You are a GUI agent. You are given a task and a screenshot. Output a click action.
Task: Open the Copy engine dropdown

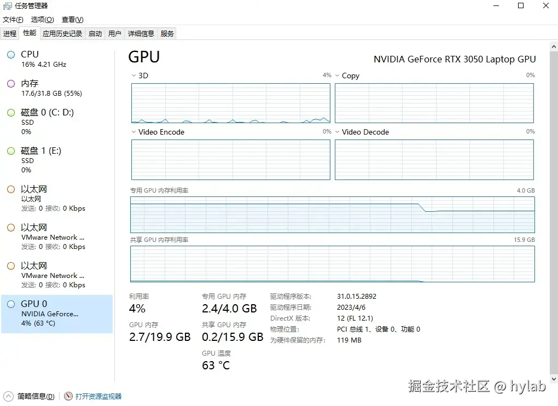[x=337, y=76]
